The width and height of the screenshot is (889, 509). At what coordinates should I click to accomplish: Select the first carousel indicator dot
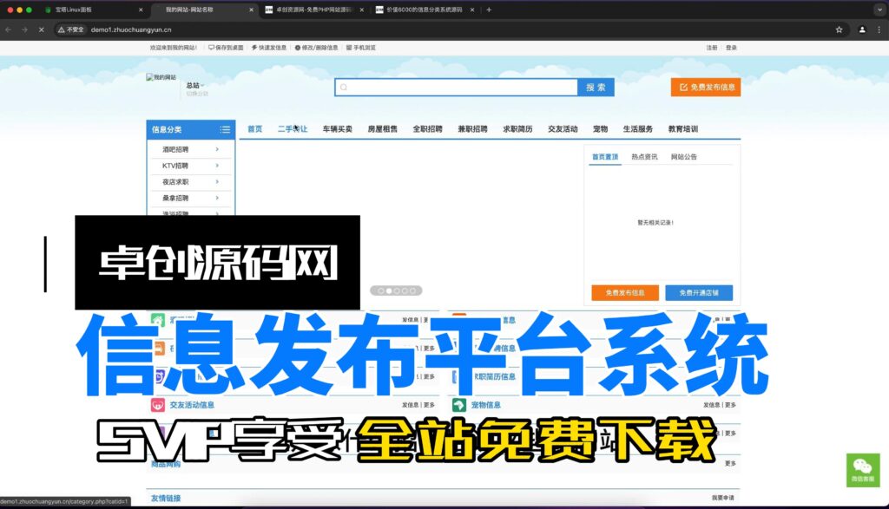point(381,291)
